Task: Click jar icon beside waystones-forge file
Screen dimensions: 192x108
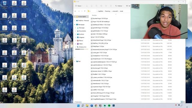Action: click(91, 87)
